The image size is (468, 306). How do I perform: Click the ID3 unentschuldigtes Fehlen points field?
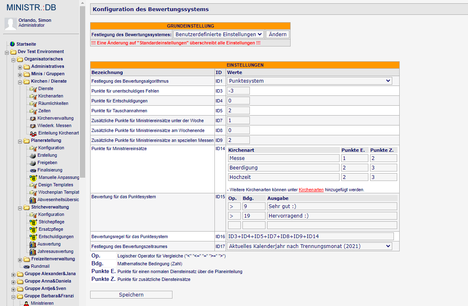pos(238,90)
